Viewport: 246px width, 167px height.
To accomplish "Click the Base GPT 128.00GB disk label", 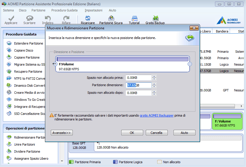I will click(x=79, y=146).
